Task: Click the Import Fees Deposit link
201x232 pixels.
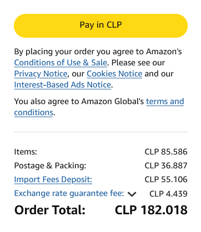Action: pyautogui.click(x=53, y=179)
